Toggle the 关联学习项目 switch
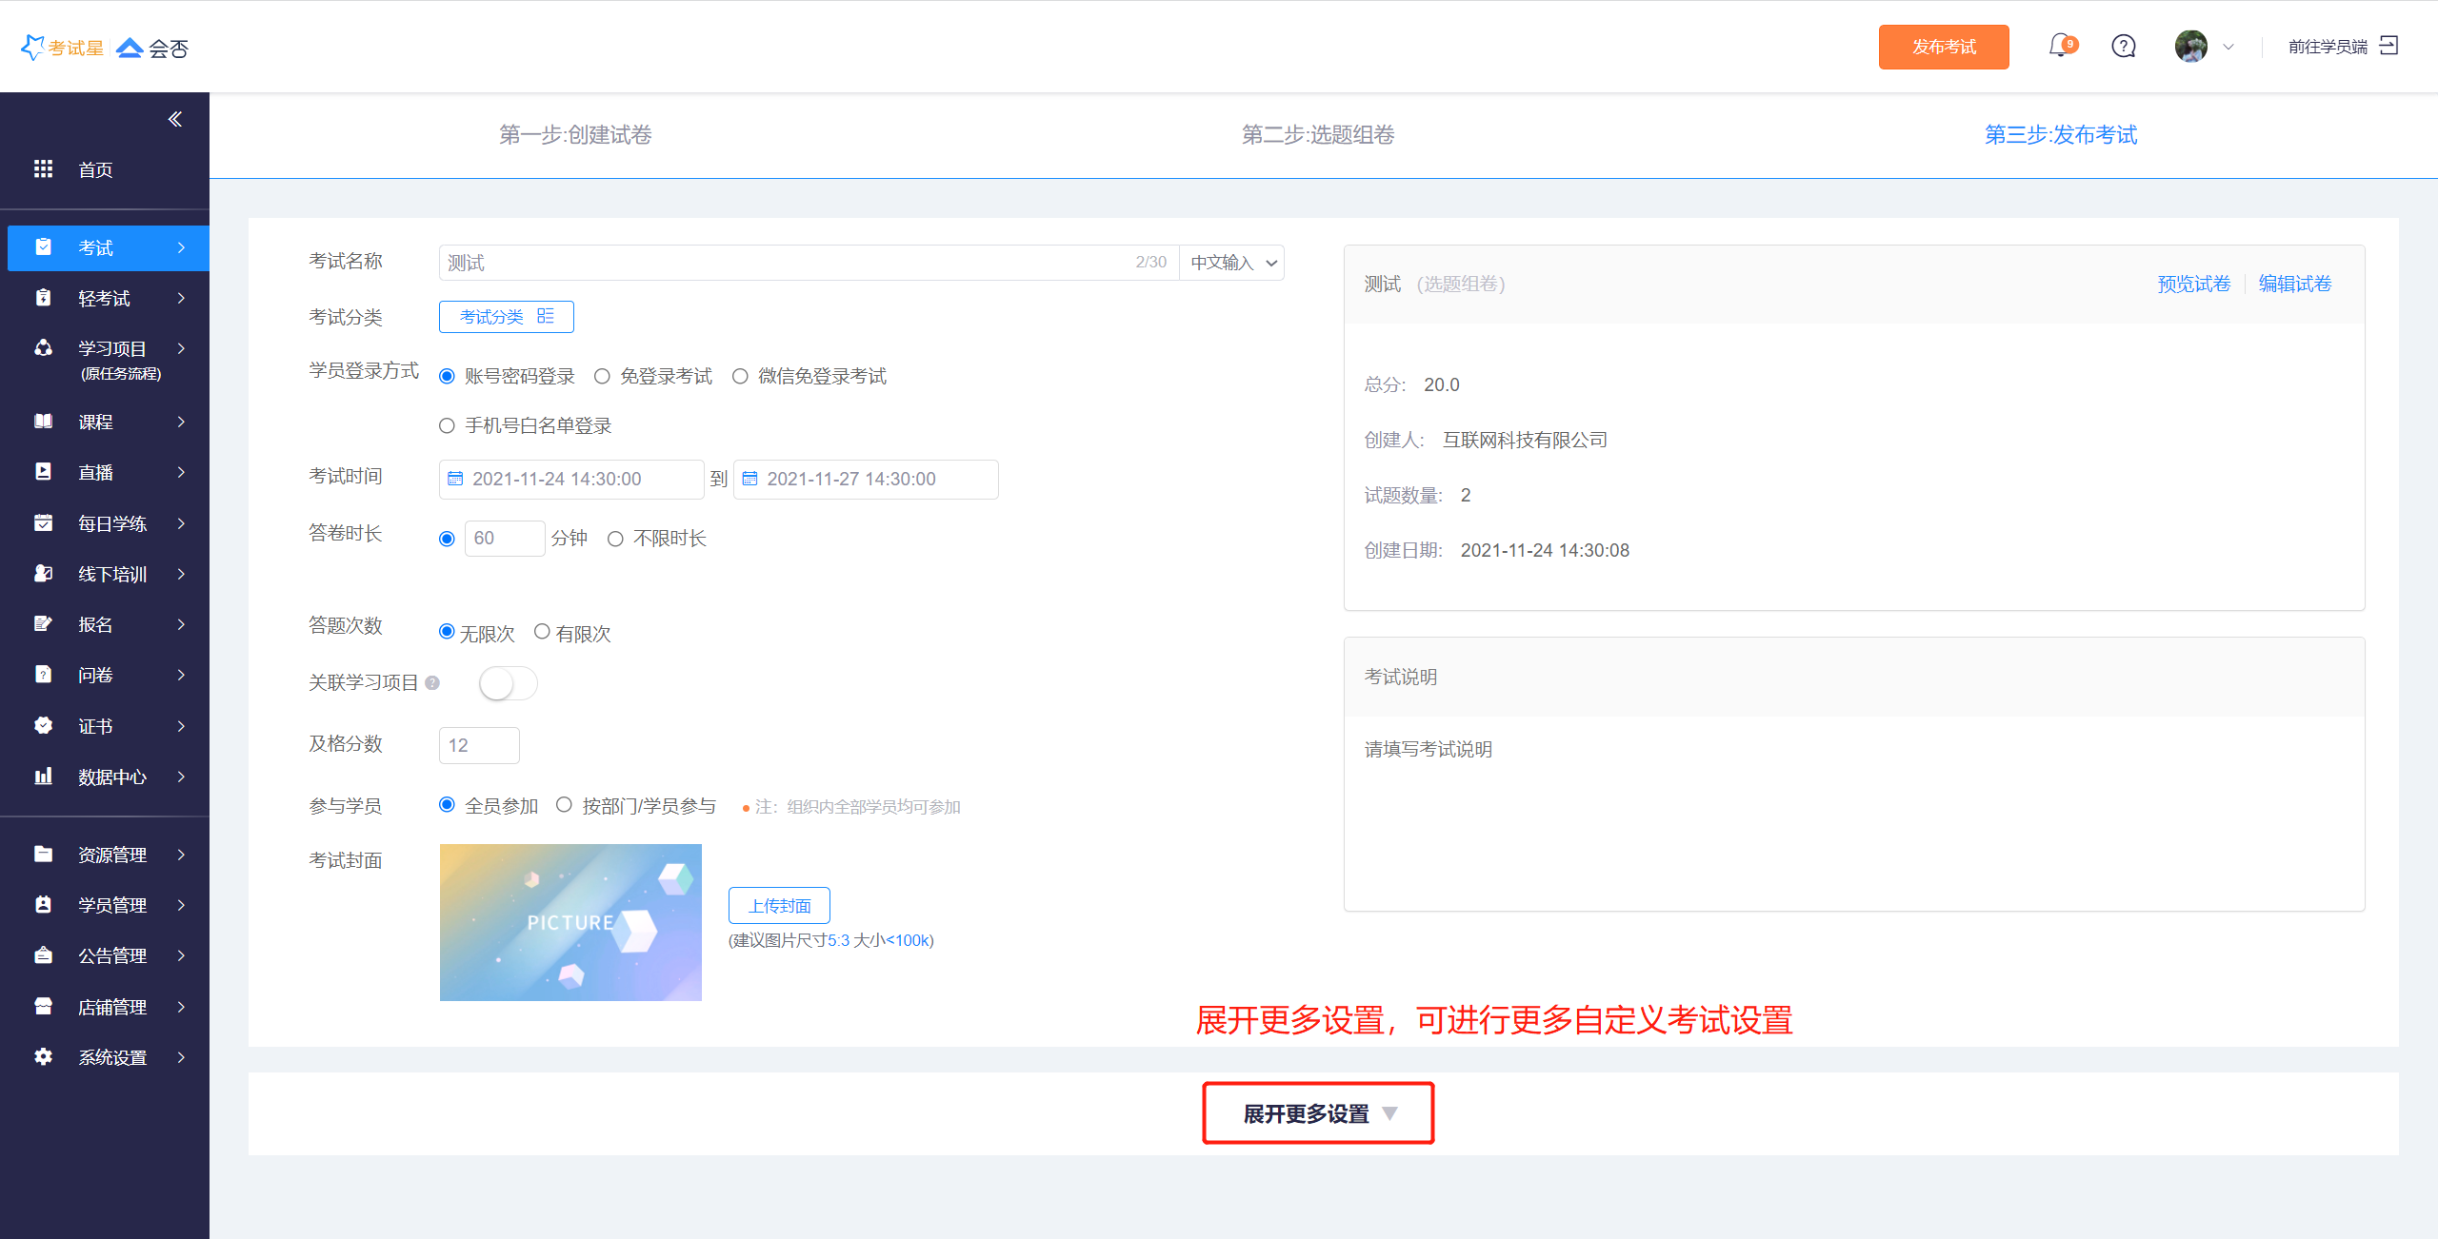Screen dimensions: 2438x1239 (x=508, y=682)
